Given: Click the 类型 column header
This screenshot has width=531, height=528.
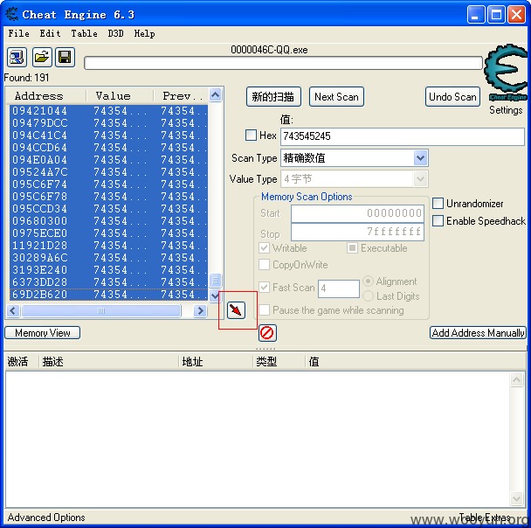Looking at the screenshot, I should [x=279, y=362].
